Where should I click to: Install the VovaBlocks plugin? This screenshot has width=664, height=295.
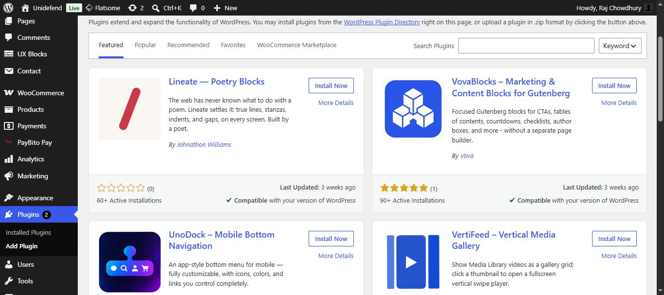click(614, 86)
